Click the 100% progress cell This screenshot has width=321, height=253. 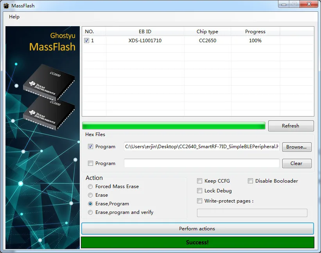(255, 41)
